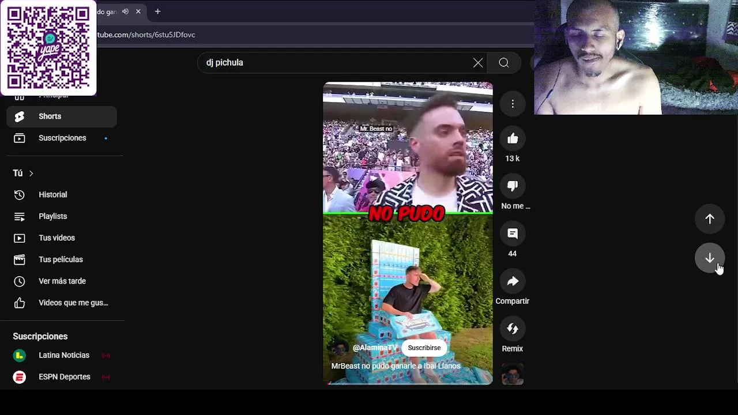738x415 pixels.
Task: Mute the browser tab audio icon
Action: 125,12
